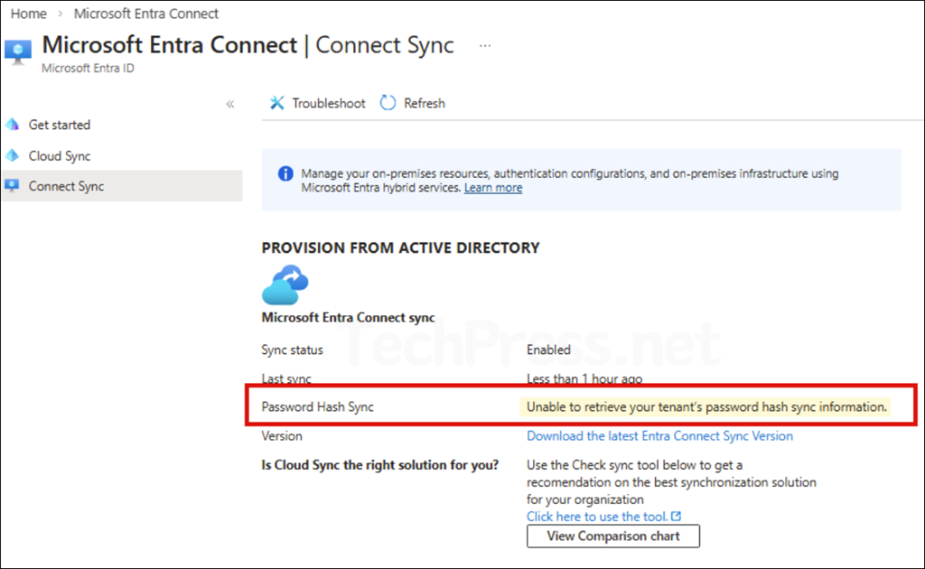Click the Password Hash Sync status message
The width and height of the screenshot is (925, 569).
706,406
